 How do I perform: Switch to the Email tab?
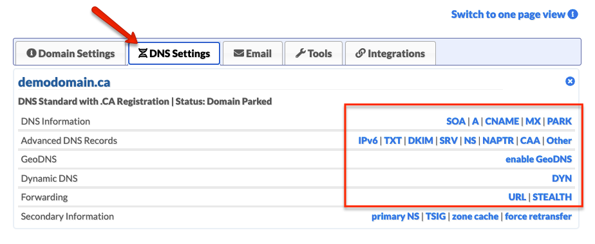coord(252,53)
